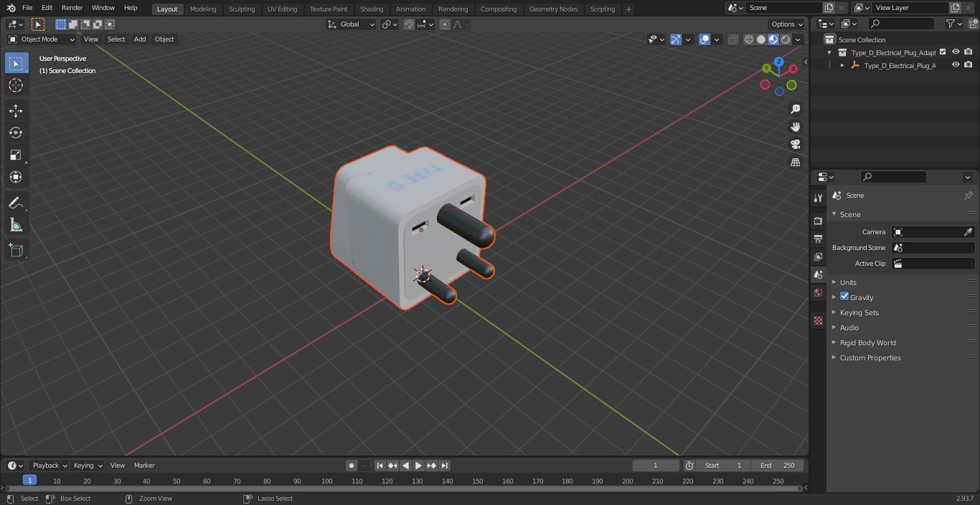Image resolution: width=980 pixels, height=505 pixels.
Task: Toggle snapping magnet icon
Action: click(x=409, y=24)
